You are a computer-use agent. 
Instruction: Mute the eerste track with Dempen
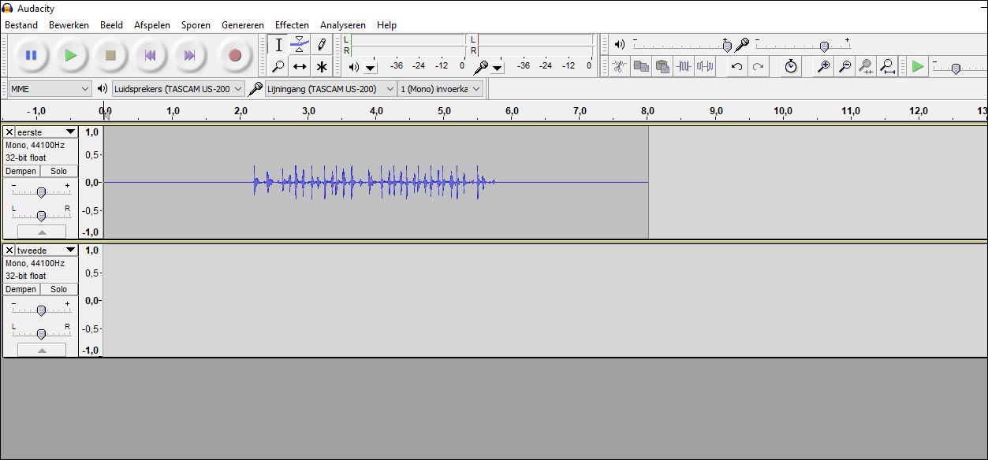(21, 171)
